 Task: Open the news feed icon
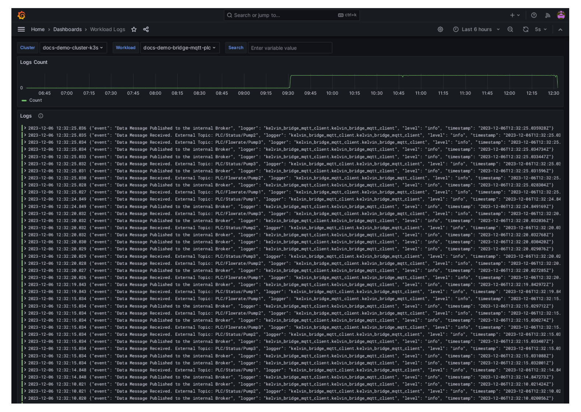click(x=548, y=15)
